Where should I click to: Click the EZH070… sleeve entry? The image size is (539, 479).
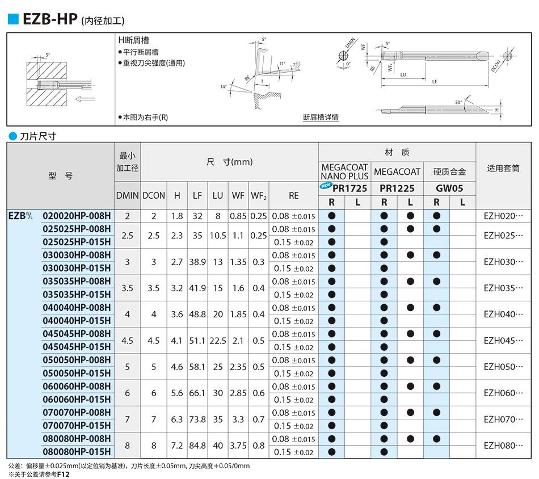click(503, 419)
